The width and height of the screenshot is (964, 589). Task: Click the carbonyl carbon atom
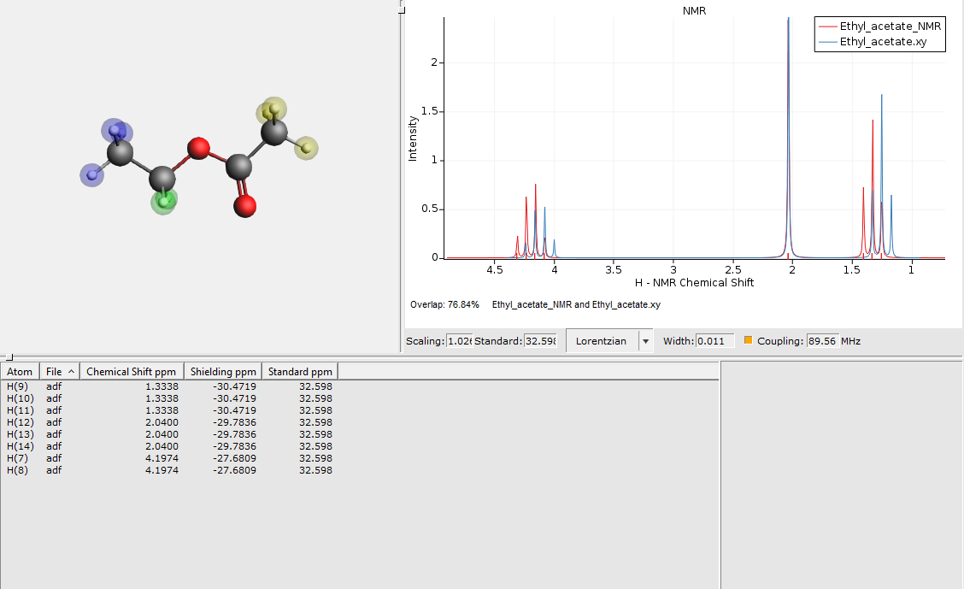click(x=238, y=166)
